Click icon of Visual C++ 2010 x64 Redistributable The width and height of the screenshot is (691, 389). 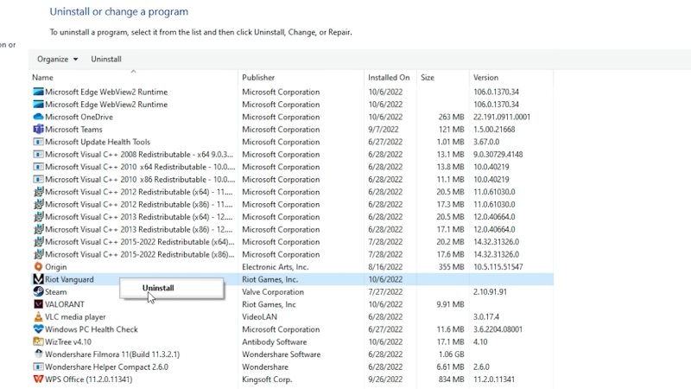coord(38,167)
